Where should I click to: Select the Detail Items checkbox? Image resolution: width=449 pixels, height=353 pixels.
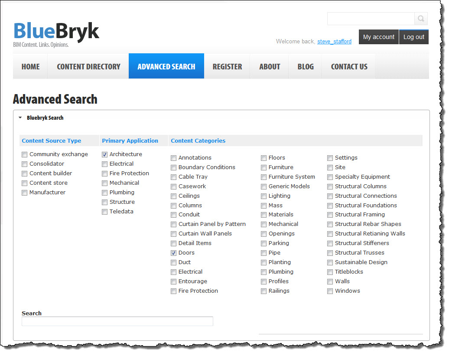pos(173,244)
